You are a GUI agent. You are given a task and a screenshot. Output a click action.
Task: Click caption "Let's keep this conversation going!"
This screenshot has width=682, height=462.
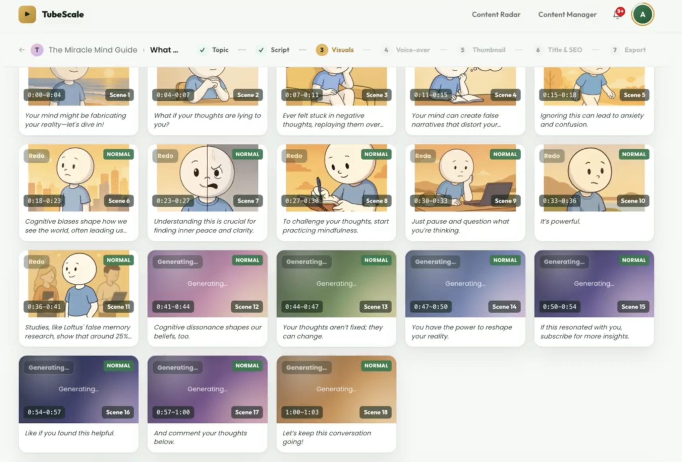point(327,437)
